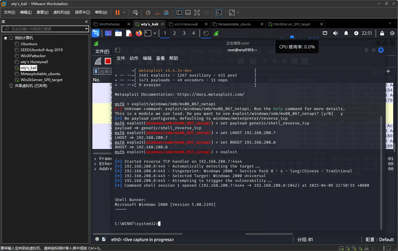Open the 帮助(H) menu in VMware

click(101, 12)
